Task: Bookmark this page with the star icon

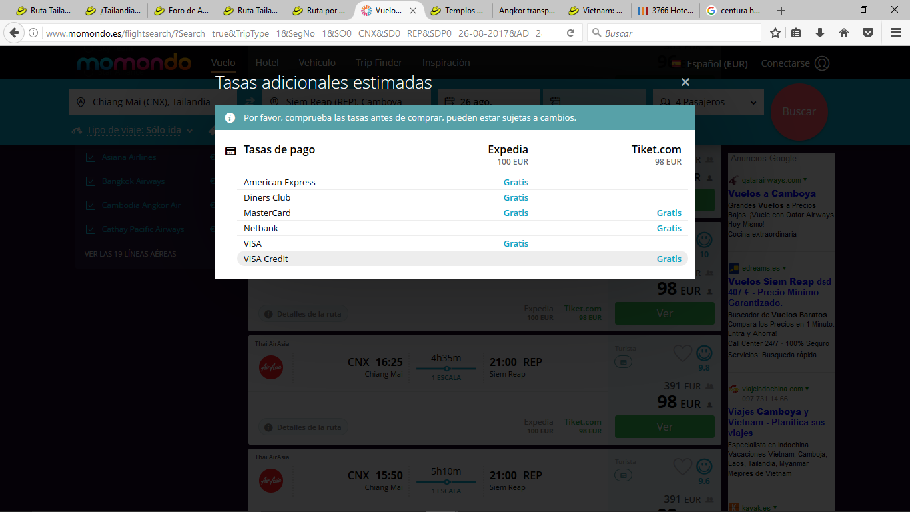Action: (775, 33)
